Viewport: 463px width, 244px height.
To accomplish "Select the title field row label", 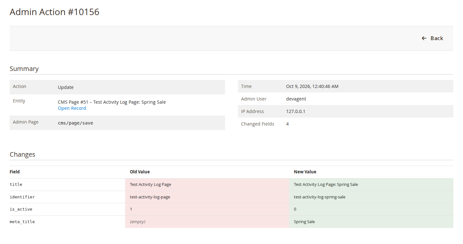I will (16, 185).
